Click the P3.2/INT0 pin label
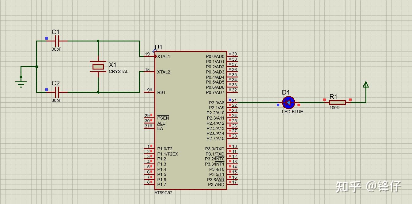The width and height of the screenshot is (412, 204). [x=215, y=159]
